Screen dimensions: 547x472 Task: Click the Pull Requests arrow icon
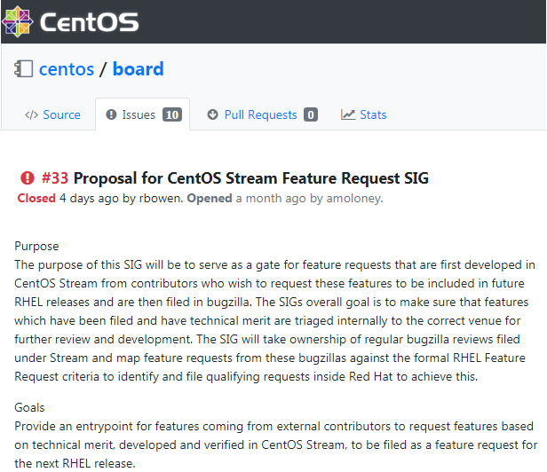tap(212, 114)
